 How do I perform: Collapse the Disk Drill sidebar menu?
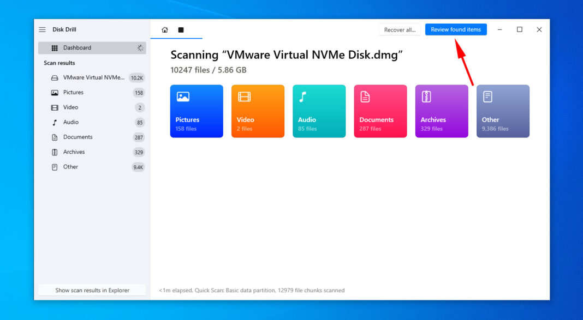42,29
